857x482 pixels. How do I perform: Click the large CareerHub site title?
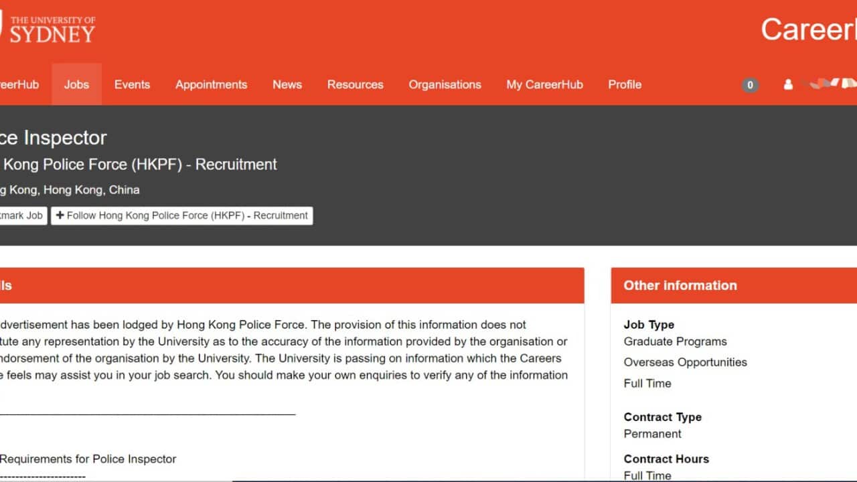point(808,29)
